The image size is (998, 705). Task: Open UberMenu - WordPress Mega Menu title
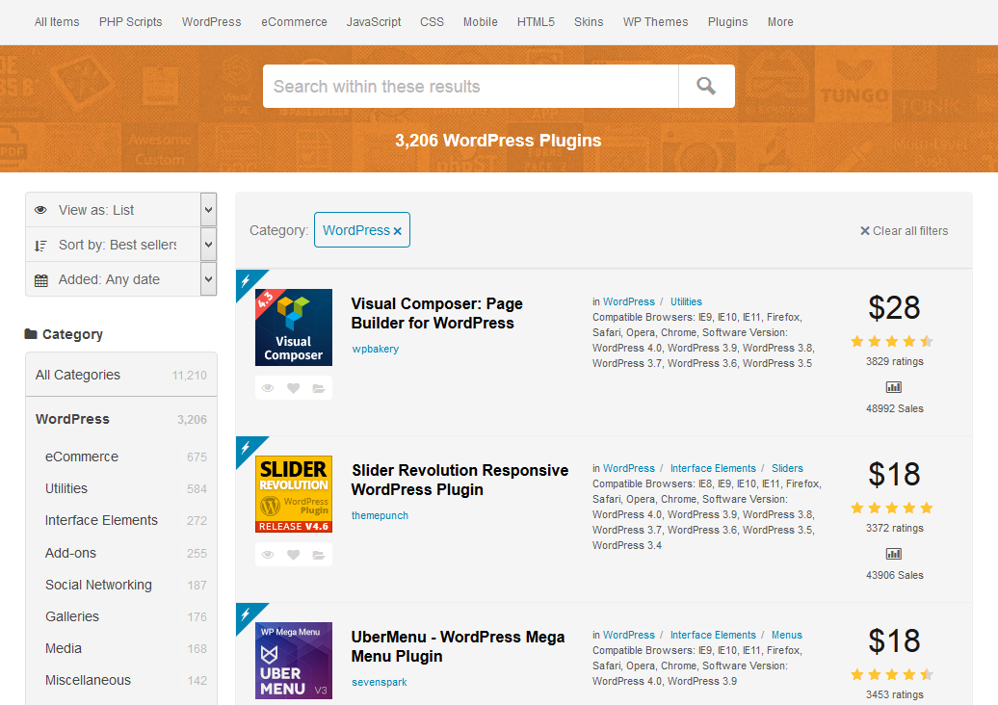(x=458, y=646)
